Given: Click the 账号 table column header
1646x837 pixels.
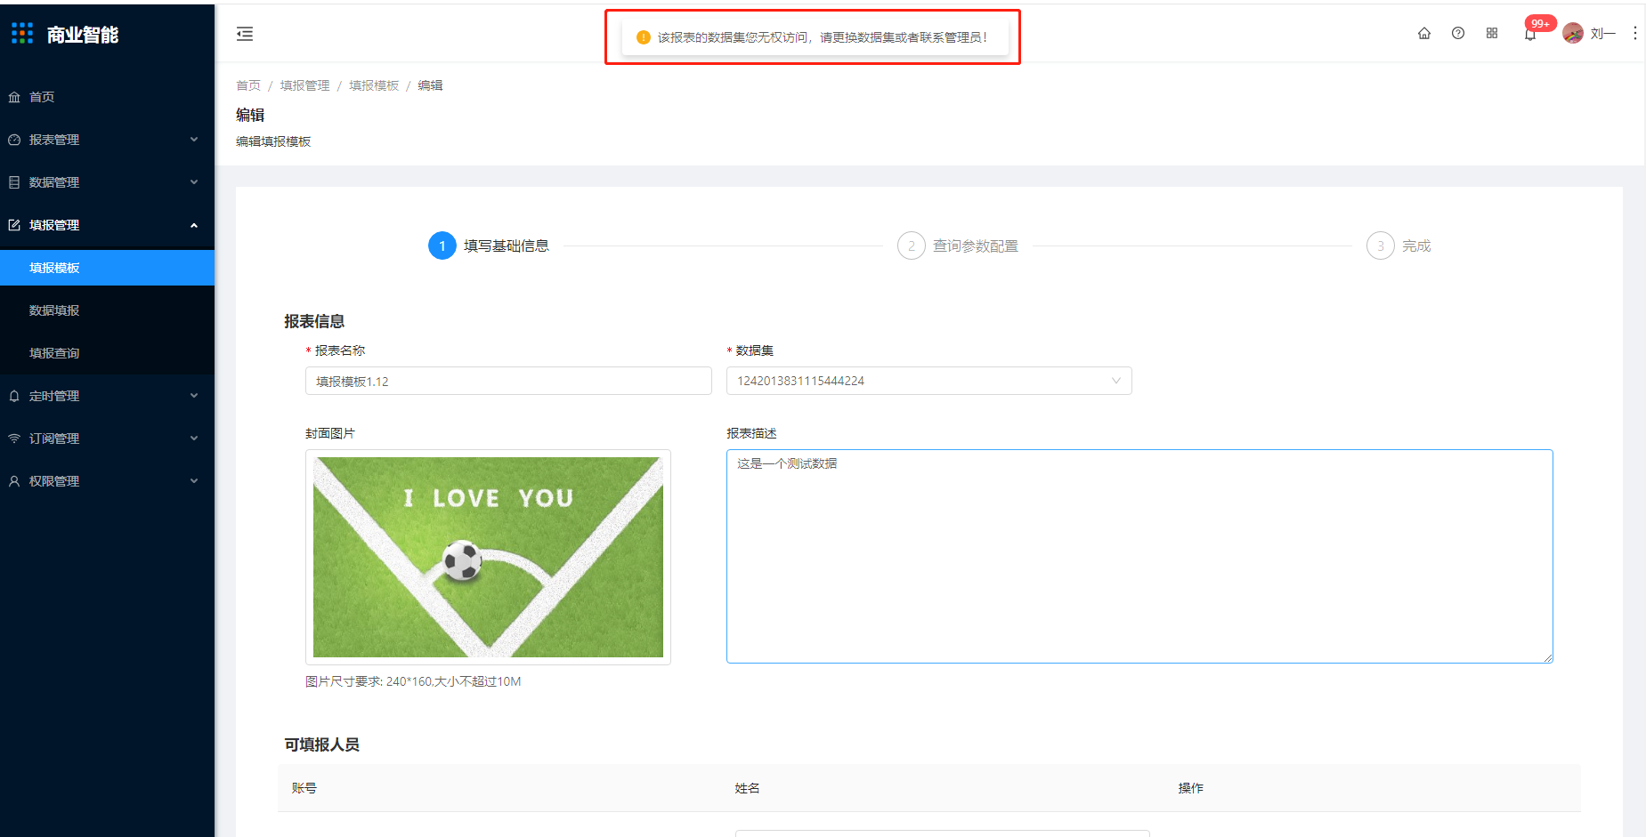Looking at the screenshot, I should tap(304, 788).
